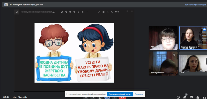Toggle presenting with blue Meet toolbar button
Viewport: 207px width, 99px height.
(107, 98)
